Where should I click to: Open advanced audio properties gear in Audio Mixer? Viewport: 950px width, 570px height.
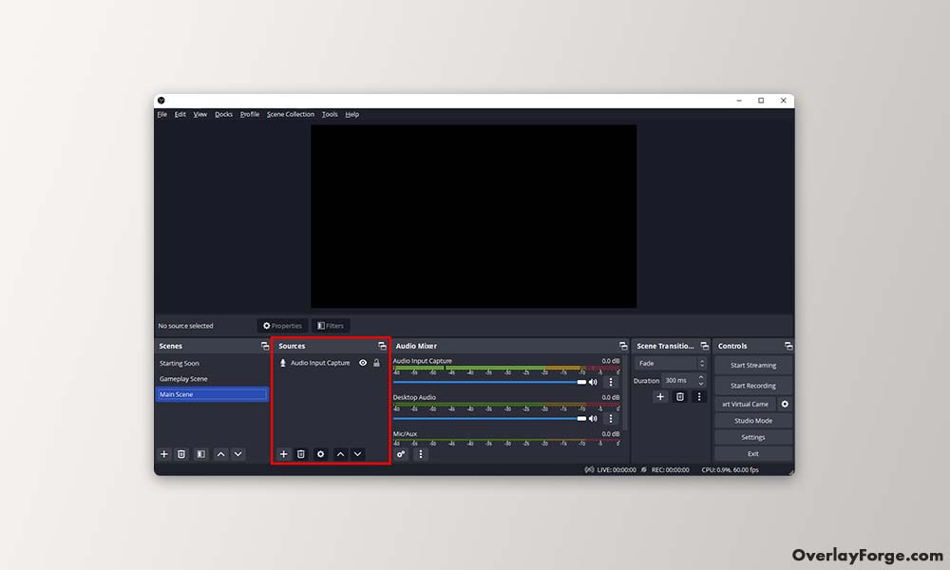tap(401, 454)
